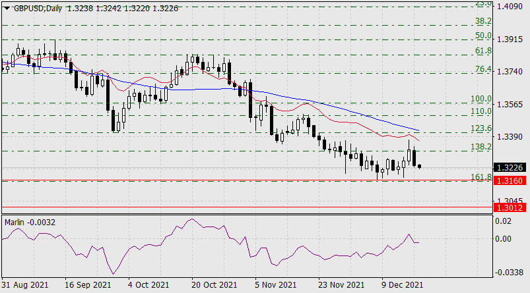530x293 pixels.
Task: Click price scale value 1.3915
Action: (x=510, y=40)
